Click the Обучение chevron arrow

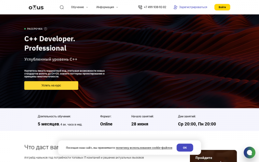point(87,7)
